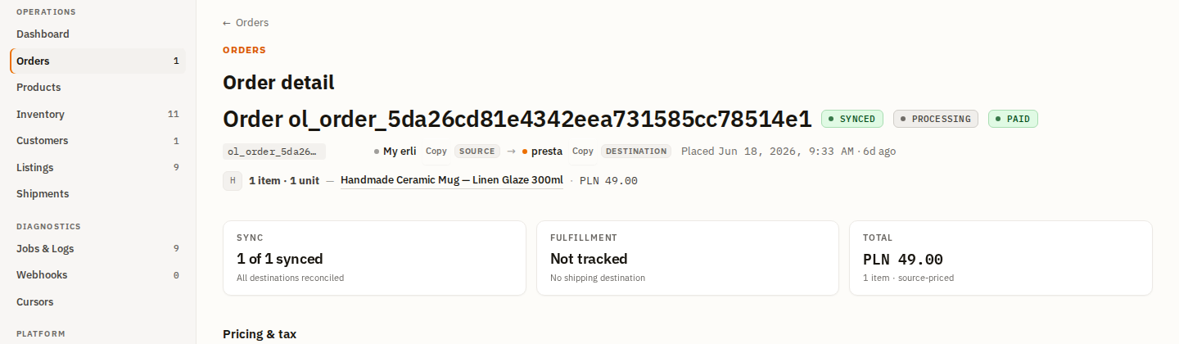Copy the My erli source ID
Viewport: 1179px width, 344px height.
point(436,152)
